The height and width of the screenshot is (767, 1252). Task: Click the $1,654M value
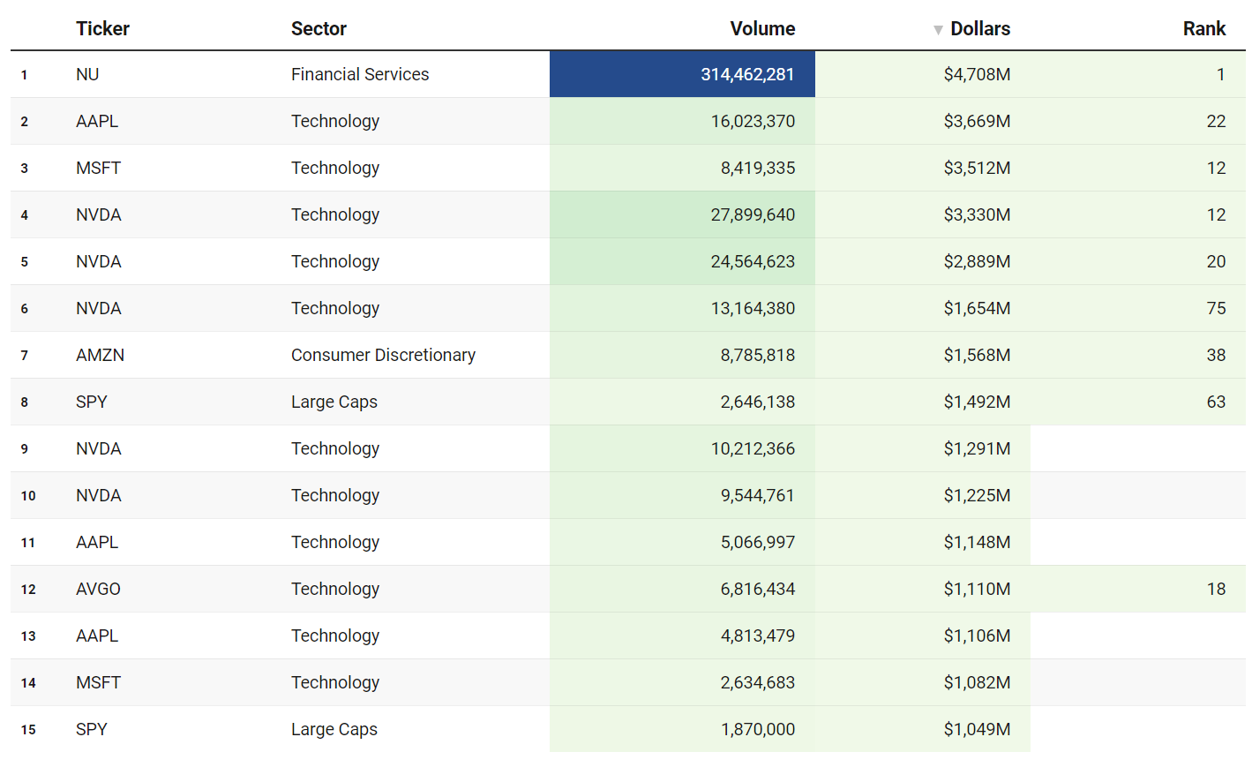977,309
